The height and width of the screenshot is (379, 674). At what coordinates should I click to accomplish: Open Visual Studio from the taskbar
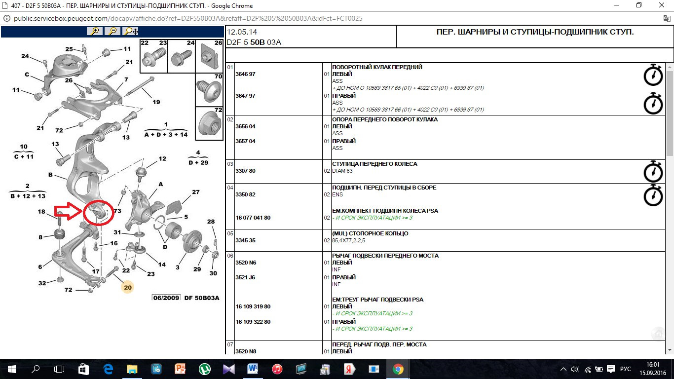(x=228, y=369)
